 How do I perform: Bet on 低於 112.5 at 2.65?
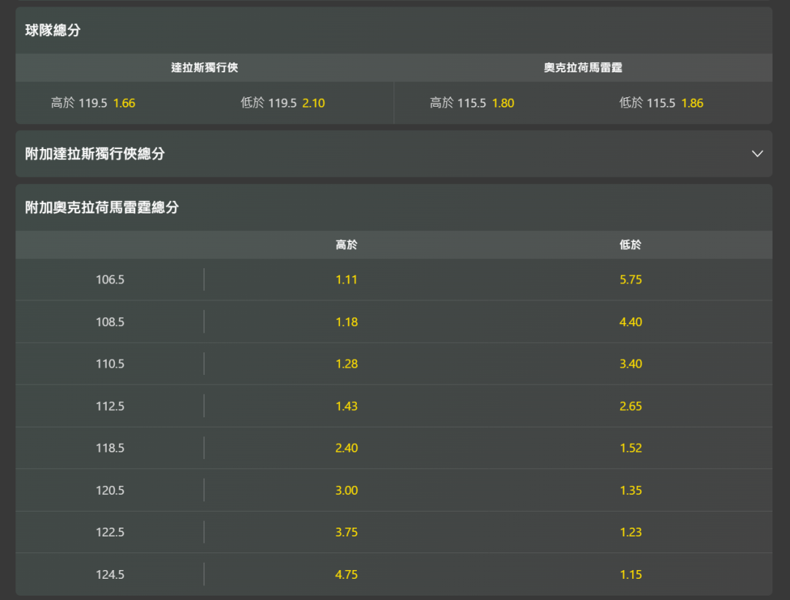(x=631, y=406)
